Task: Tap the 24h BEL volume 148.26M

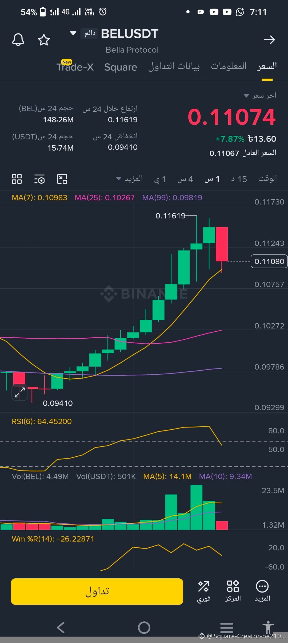Action: [58, 120]
